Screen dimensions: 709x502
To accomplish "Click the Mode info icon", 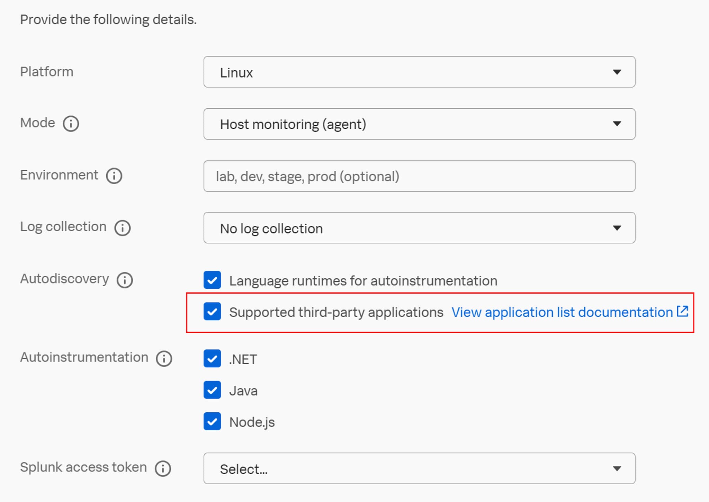I will pos(71,124).
